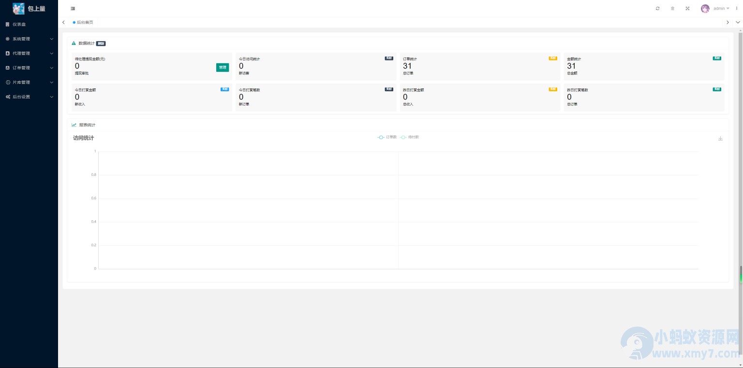Click the scrollbar down arrow
This screenshot has height=368, width=743.
coord(741,365)
